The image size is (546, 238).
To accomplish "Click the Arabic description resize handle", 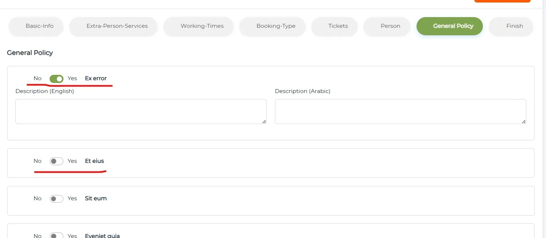I will (524, 121).
